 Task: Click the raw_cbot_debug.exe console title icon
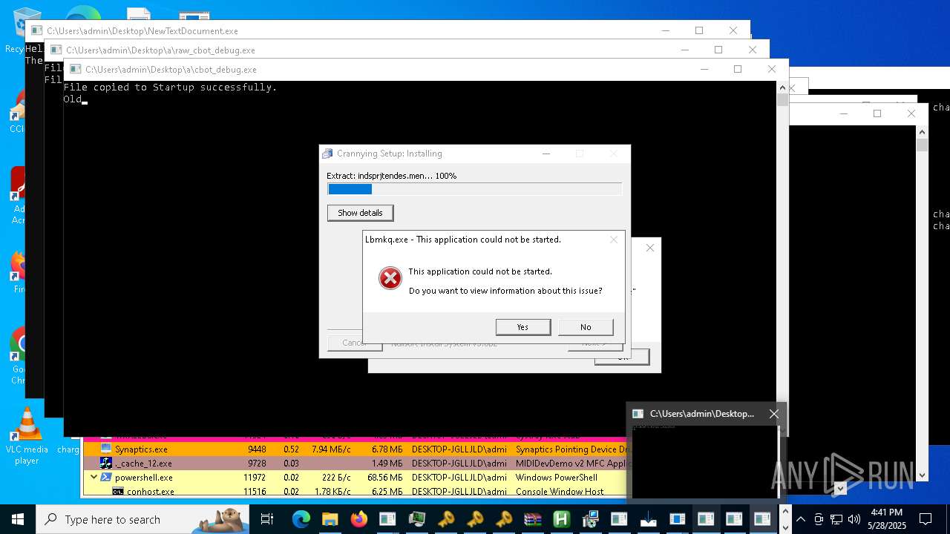tap(56, 50)
